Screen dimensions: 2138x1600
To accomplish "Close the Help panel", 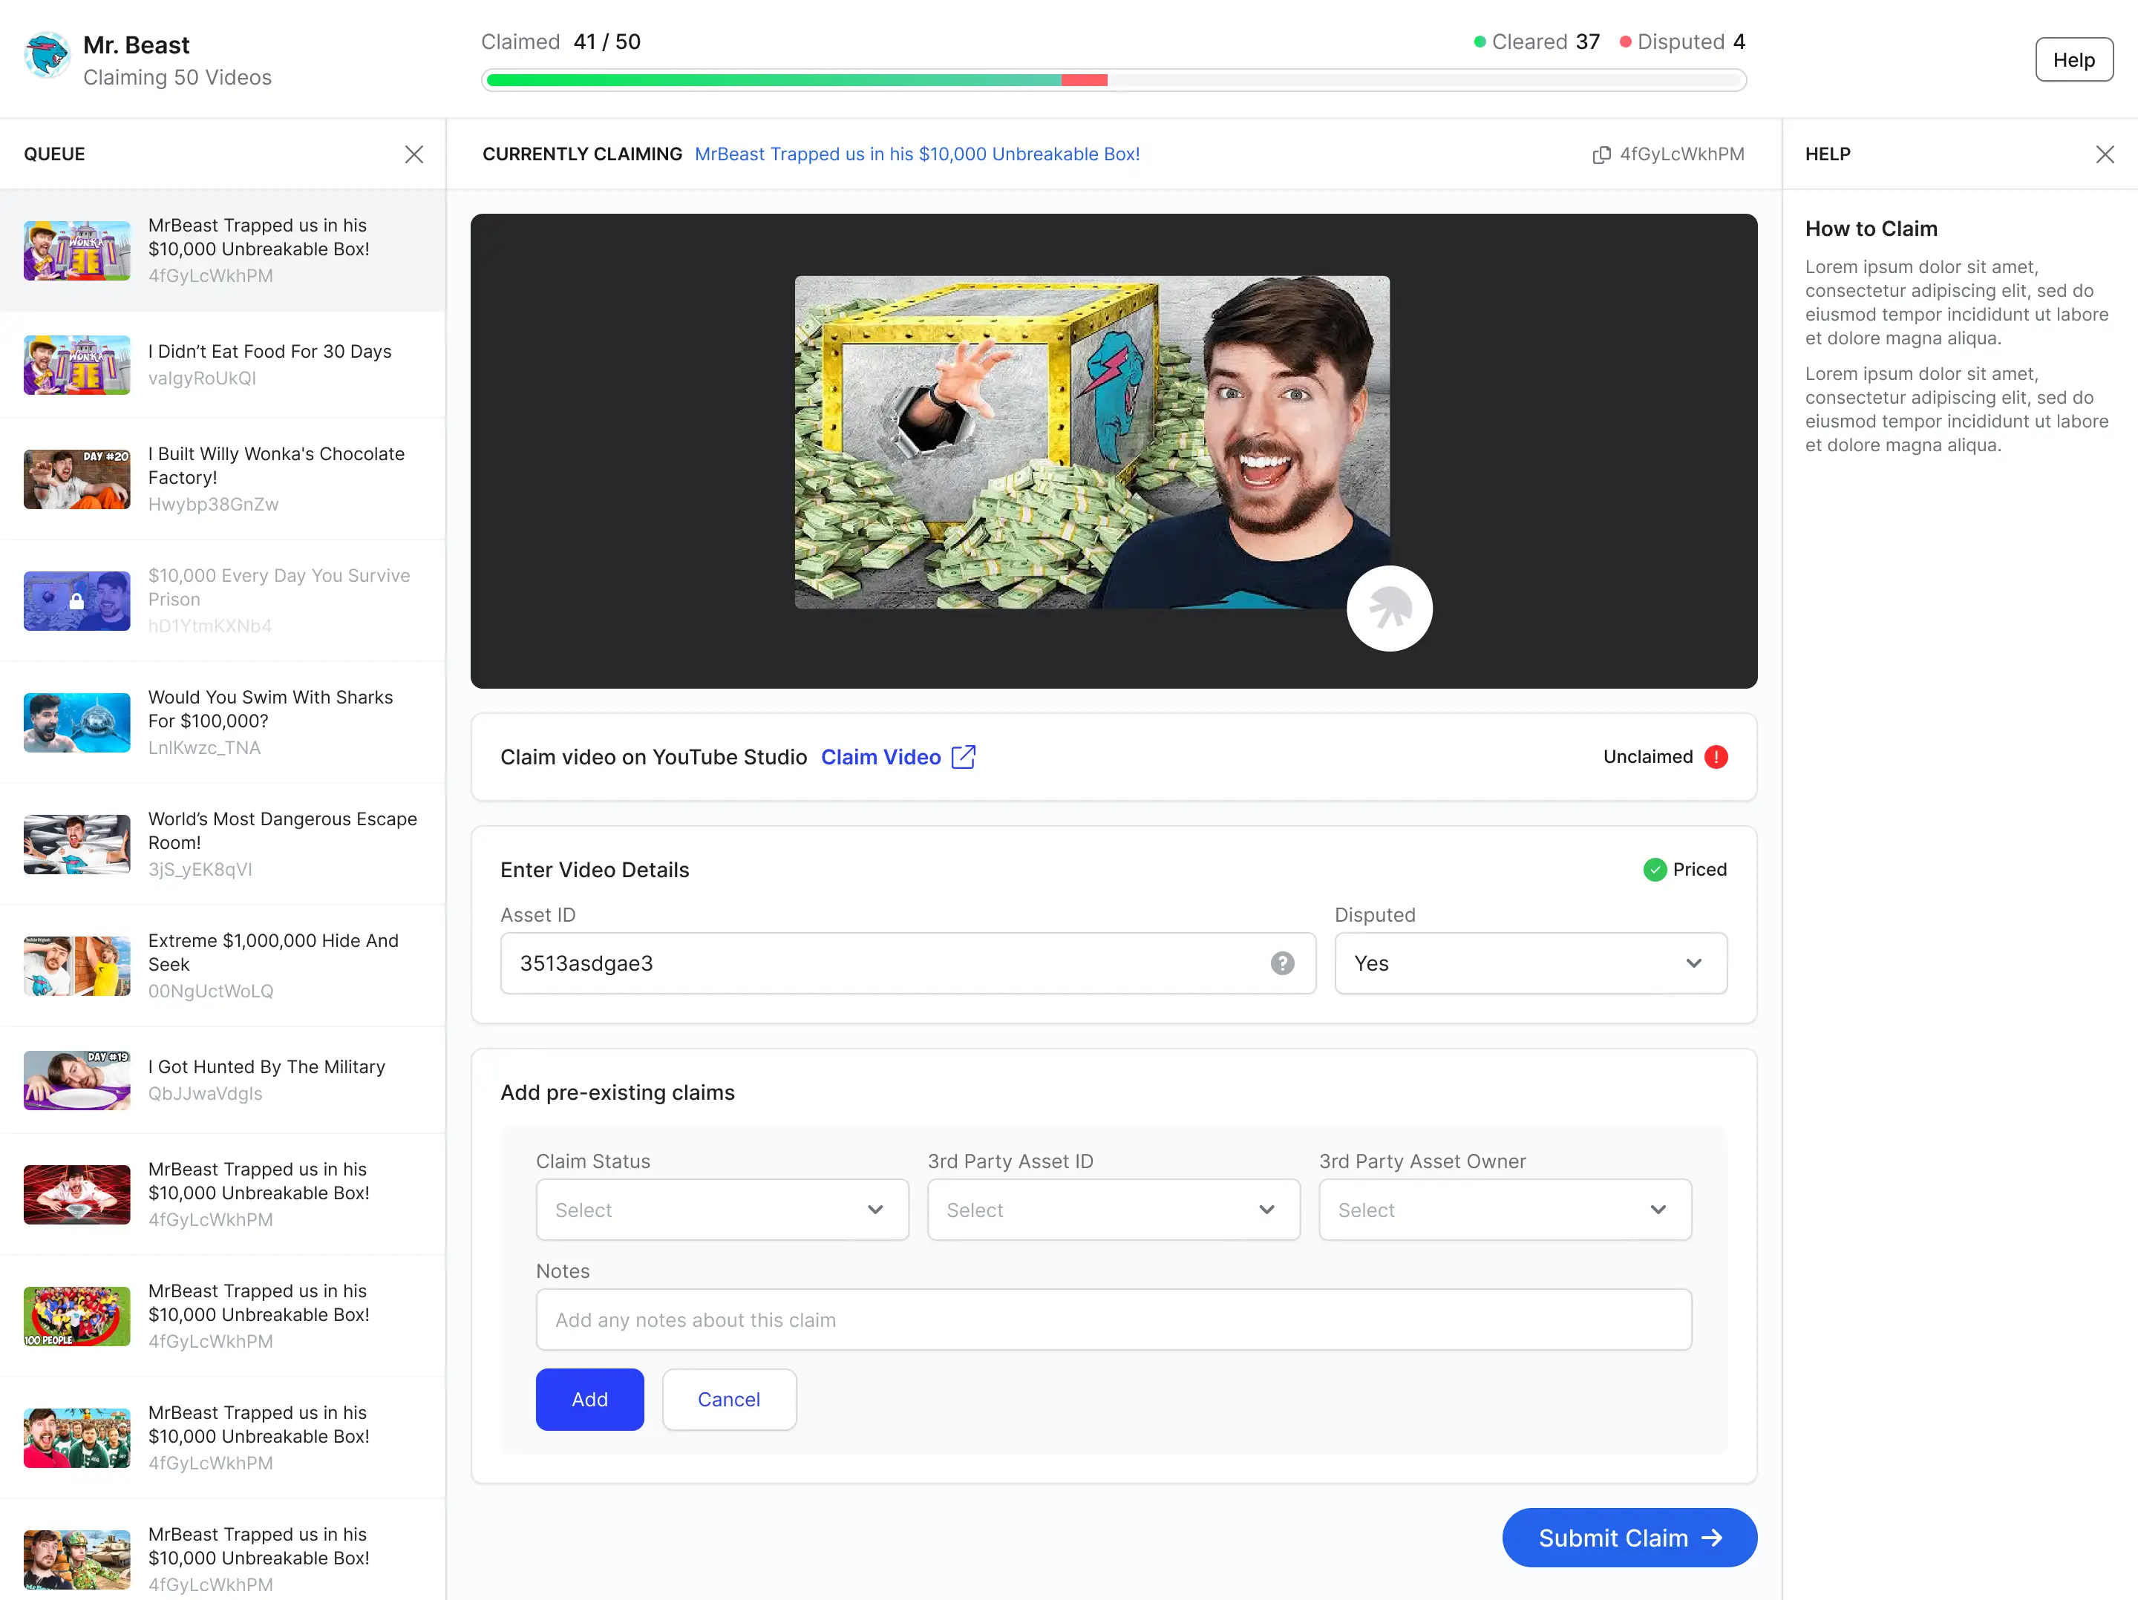I will click(x=2104, y=154).
